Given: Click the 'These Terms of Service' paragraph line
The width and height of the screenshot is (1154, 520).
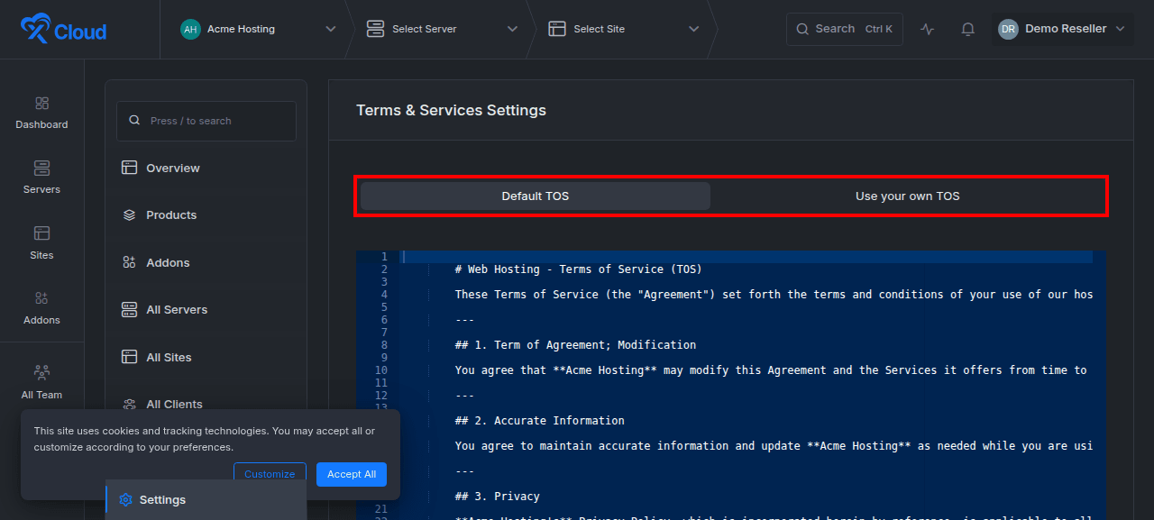Looking at the screenshot, I should pyautogui.click(x=774, y=295).
